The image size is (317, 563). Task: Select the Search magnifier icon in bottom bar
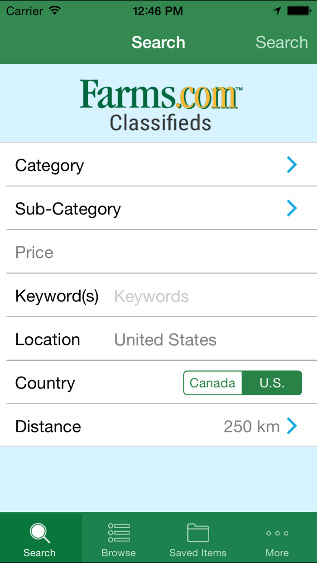click(39, 533)
